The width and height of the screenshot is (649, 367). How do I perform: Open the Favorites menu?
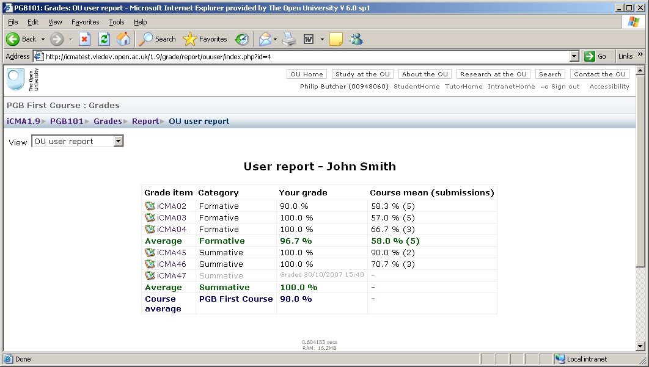pos(86,22)
